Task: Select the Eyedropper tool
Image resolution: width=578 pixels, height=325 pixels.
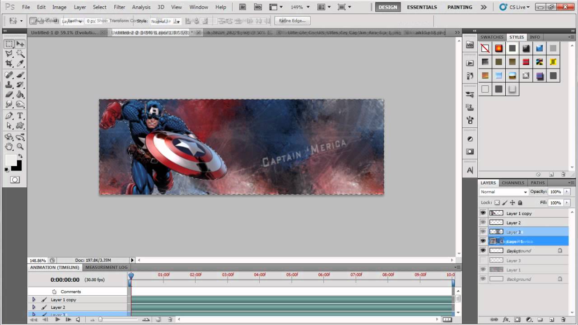Action: [x=20, y=64]
